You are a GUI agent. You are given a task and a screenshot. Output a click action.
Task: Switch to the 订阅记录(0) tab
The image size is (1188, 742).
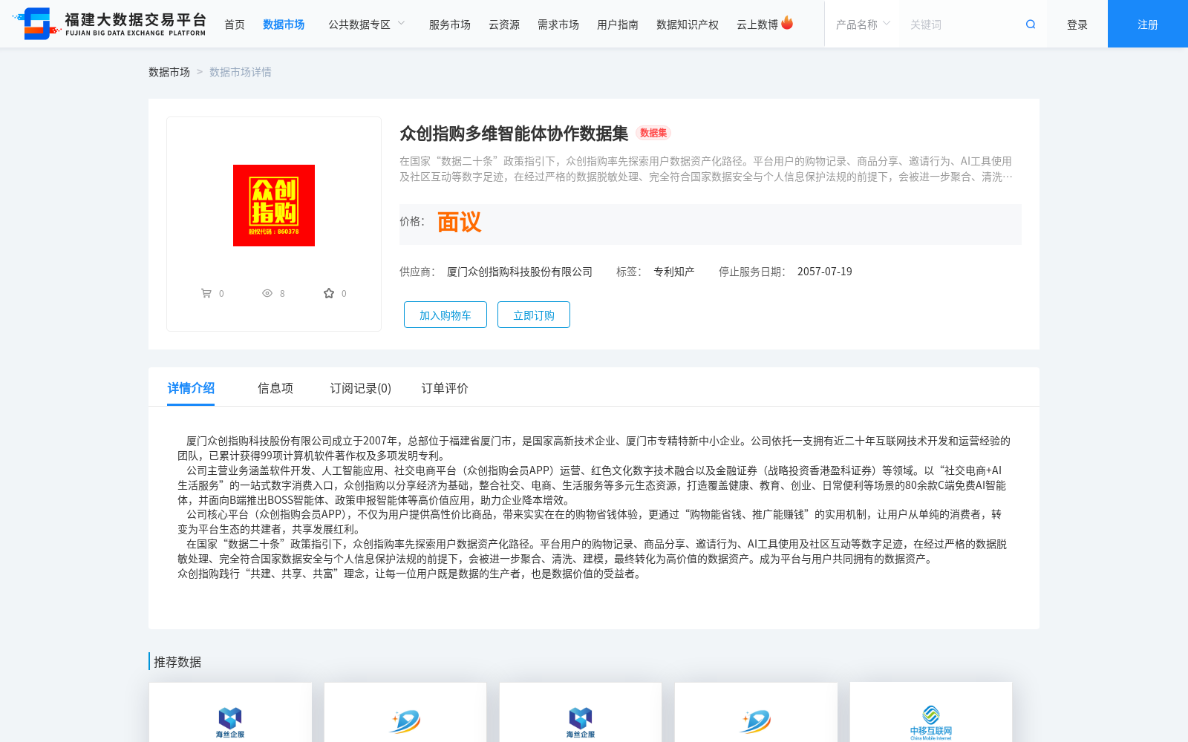click(361, 388)
